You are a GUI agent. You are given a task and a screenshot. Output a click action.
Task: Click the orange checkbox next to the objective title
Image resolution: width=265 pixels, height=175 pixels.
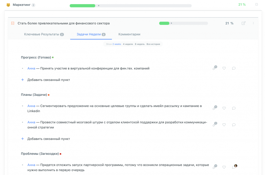(12, 23)
